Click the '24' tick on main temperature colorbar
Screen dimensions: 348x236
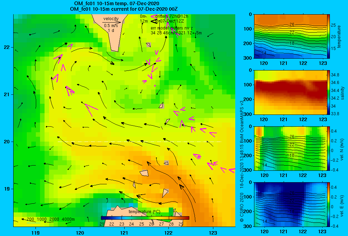(132, 224)
